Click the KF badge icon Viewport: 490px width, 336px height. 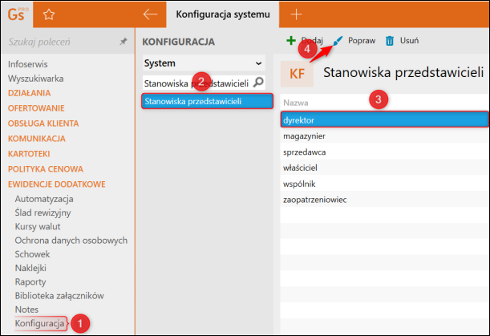coord(297,74)
